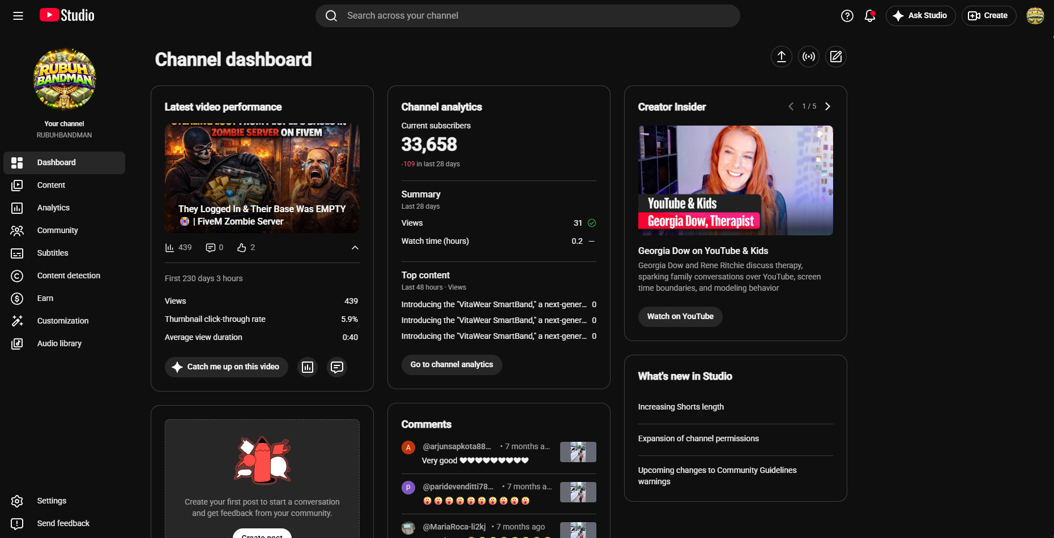
Task: Collapse the latest video stats chevron
Action: coord(355,248)
